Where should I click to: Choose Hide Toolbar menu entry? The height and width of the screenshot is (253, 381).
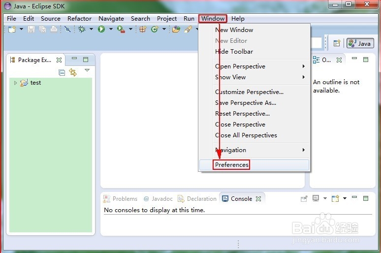(x=254, y=52)
